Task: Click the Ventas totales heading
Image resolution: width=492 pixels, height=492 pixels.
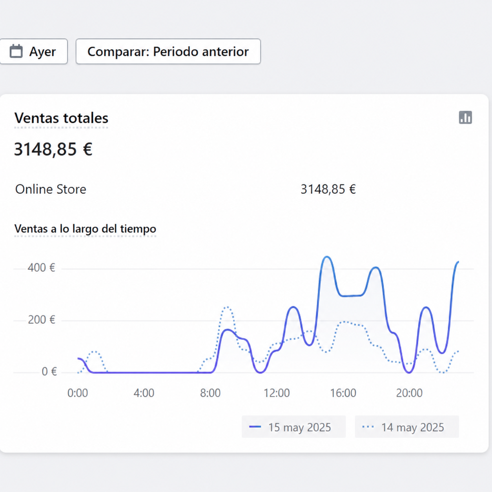Action: click(x=61, y=118)
